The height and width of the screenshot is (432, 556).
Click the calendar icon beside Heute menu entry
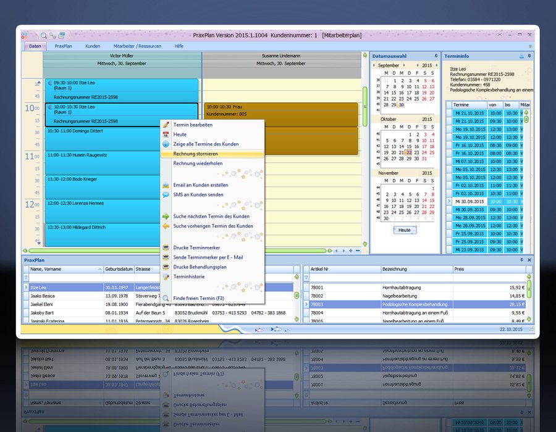pyautogui.click(x=166, y=135)
